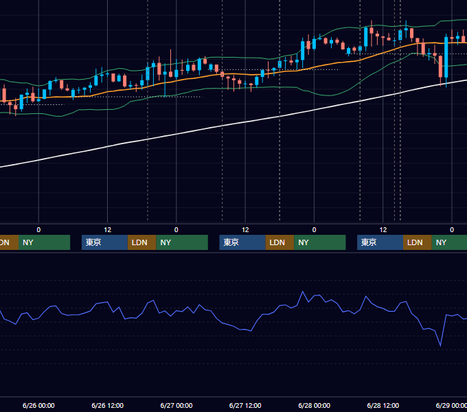The image size is (467, 412).
Task: Click the NY session block spanning 6/26 00:00
Action: click(x=44, y=242)
